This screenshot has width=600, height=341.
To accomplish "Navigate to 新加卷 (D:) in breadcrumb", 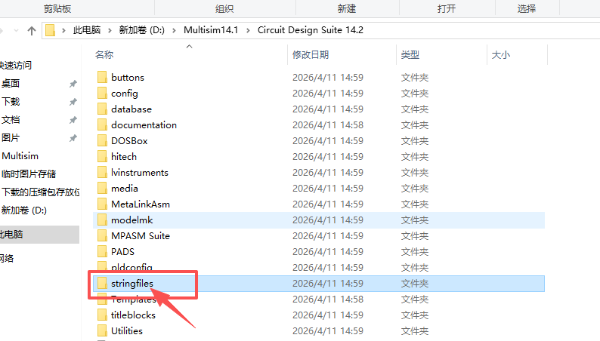I will tap(141, 30).
